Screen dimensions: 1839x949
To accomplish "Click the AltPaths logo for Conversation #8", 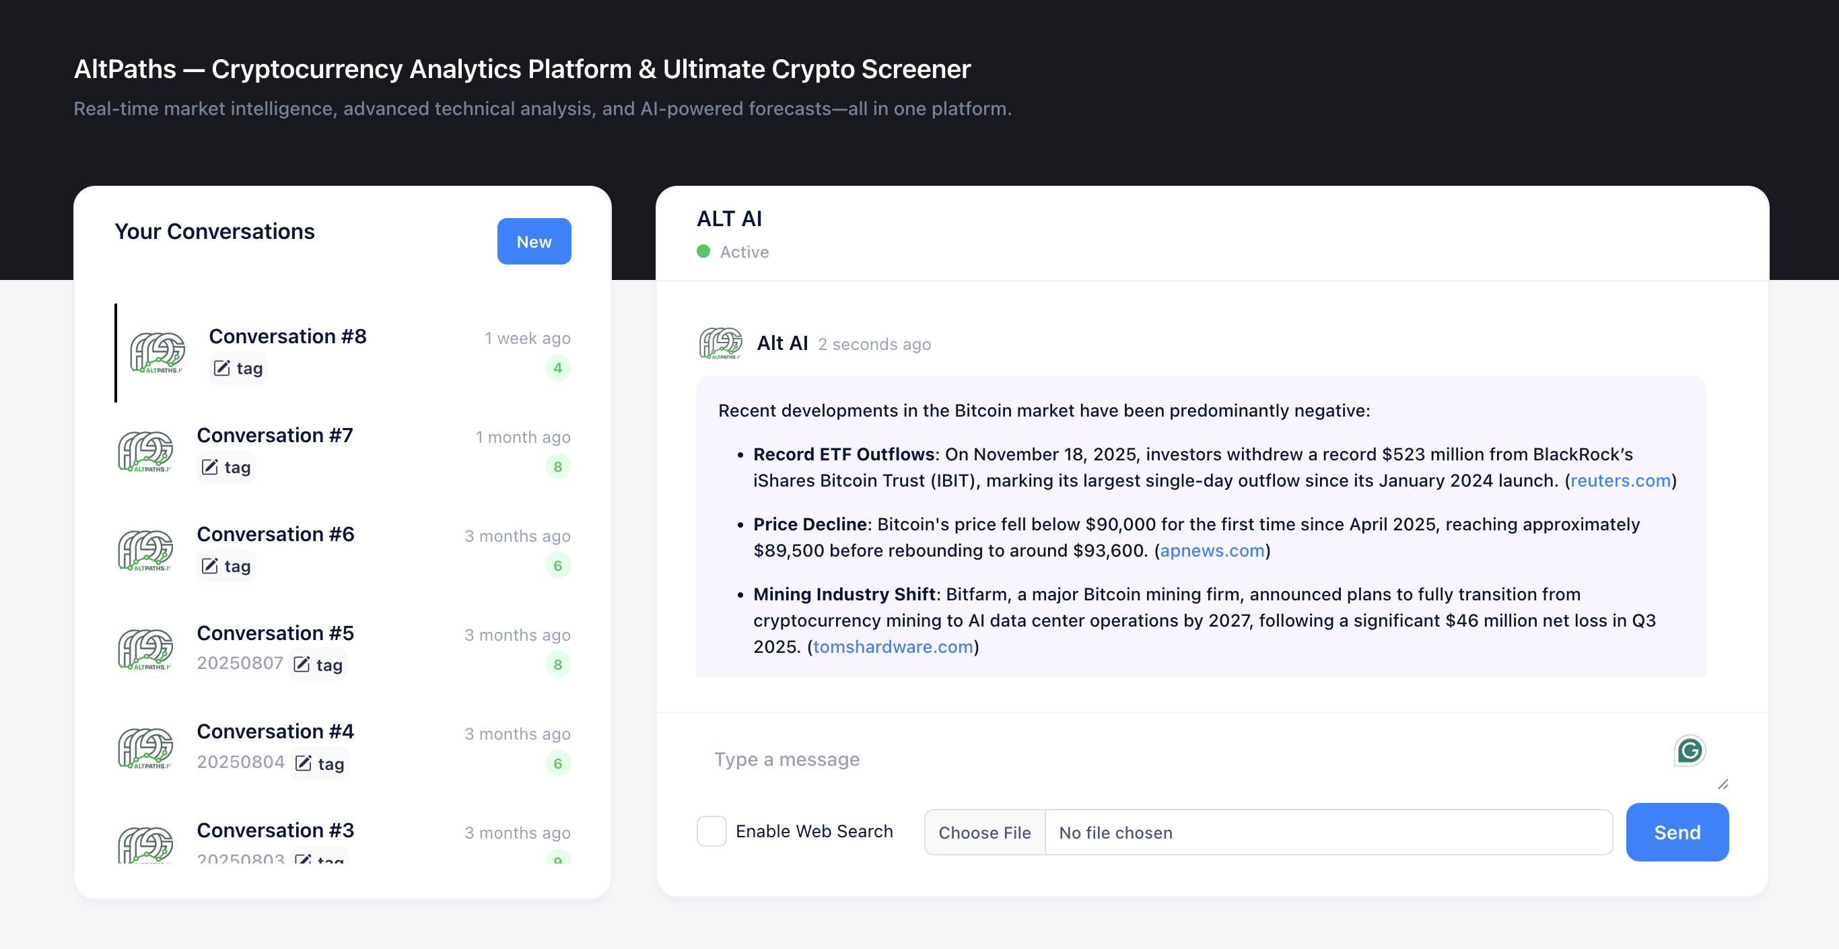I will click(158, 353).
